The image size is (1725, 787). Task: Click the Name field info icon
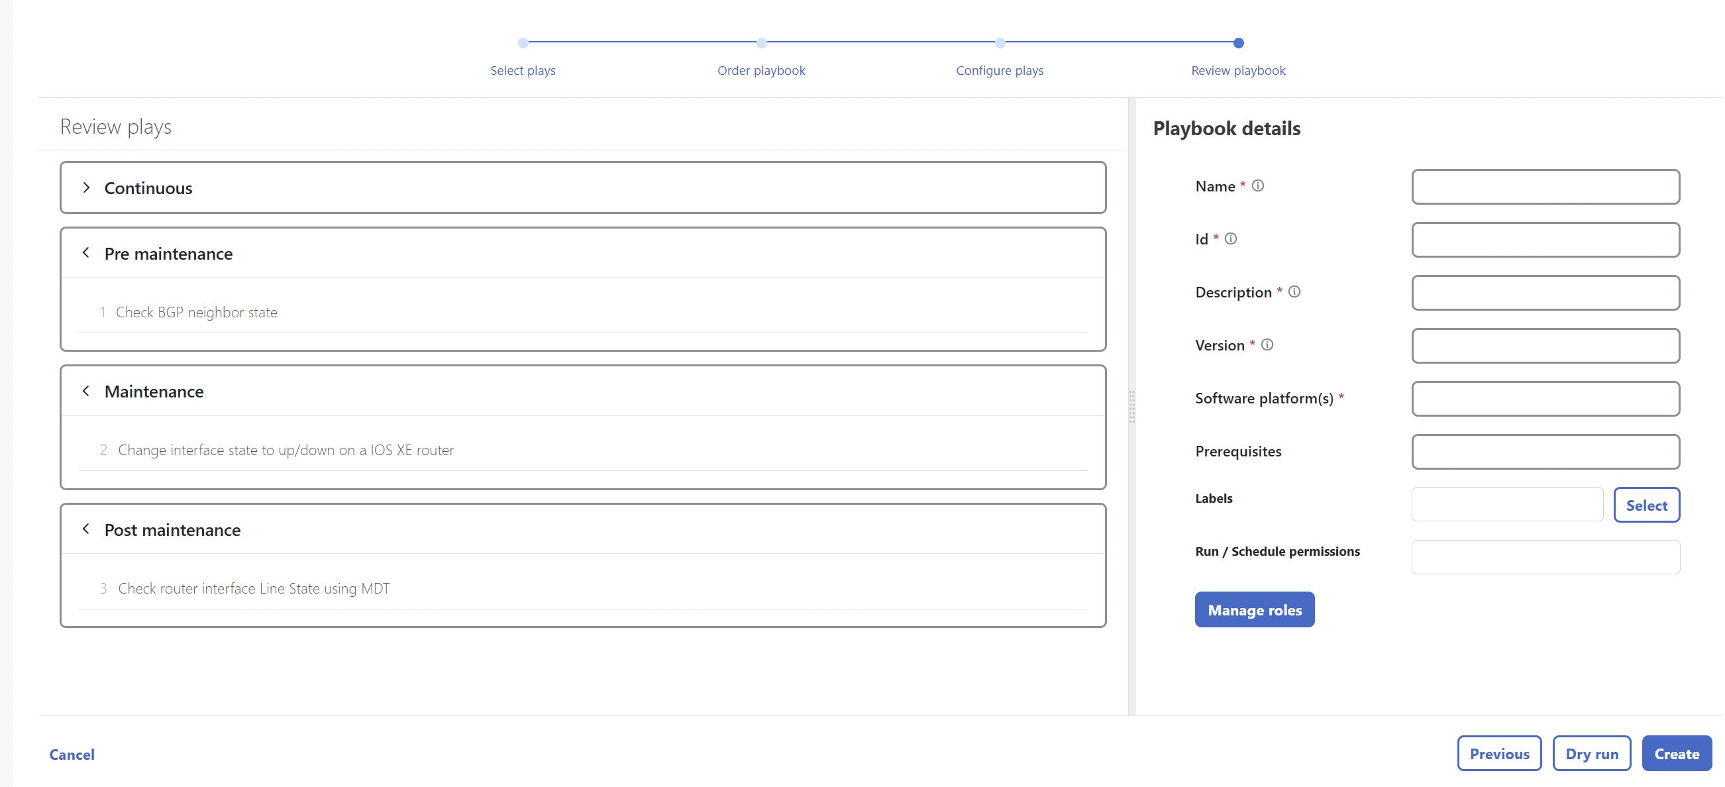pos(1257,186)
